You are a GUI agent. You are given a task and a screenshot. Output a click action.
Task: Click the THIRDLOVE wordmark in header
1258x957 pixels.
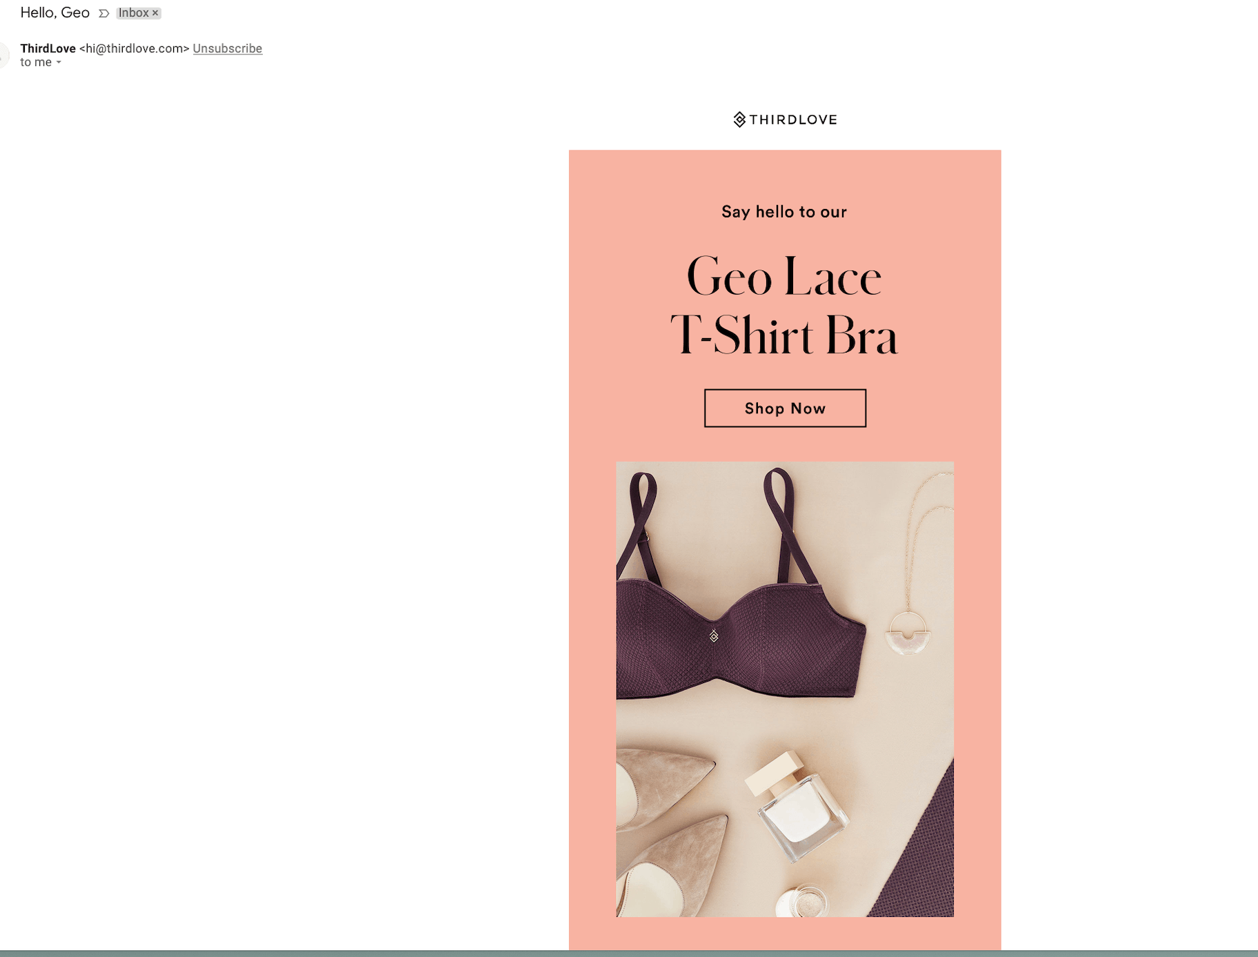point(793,119)
